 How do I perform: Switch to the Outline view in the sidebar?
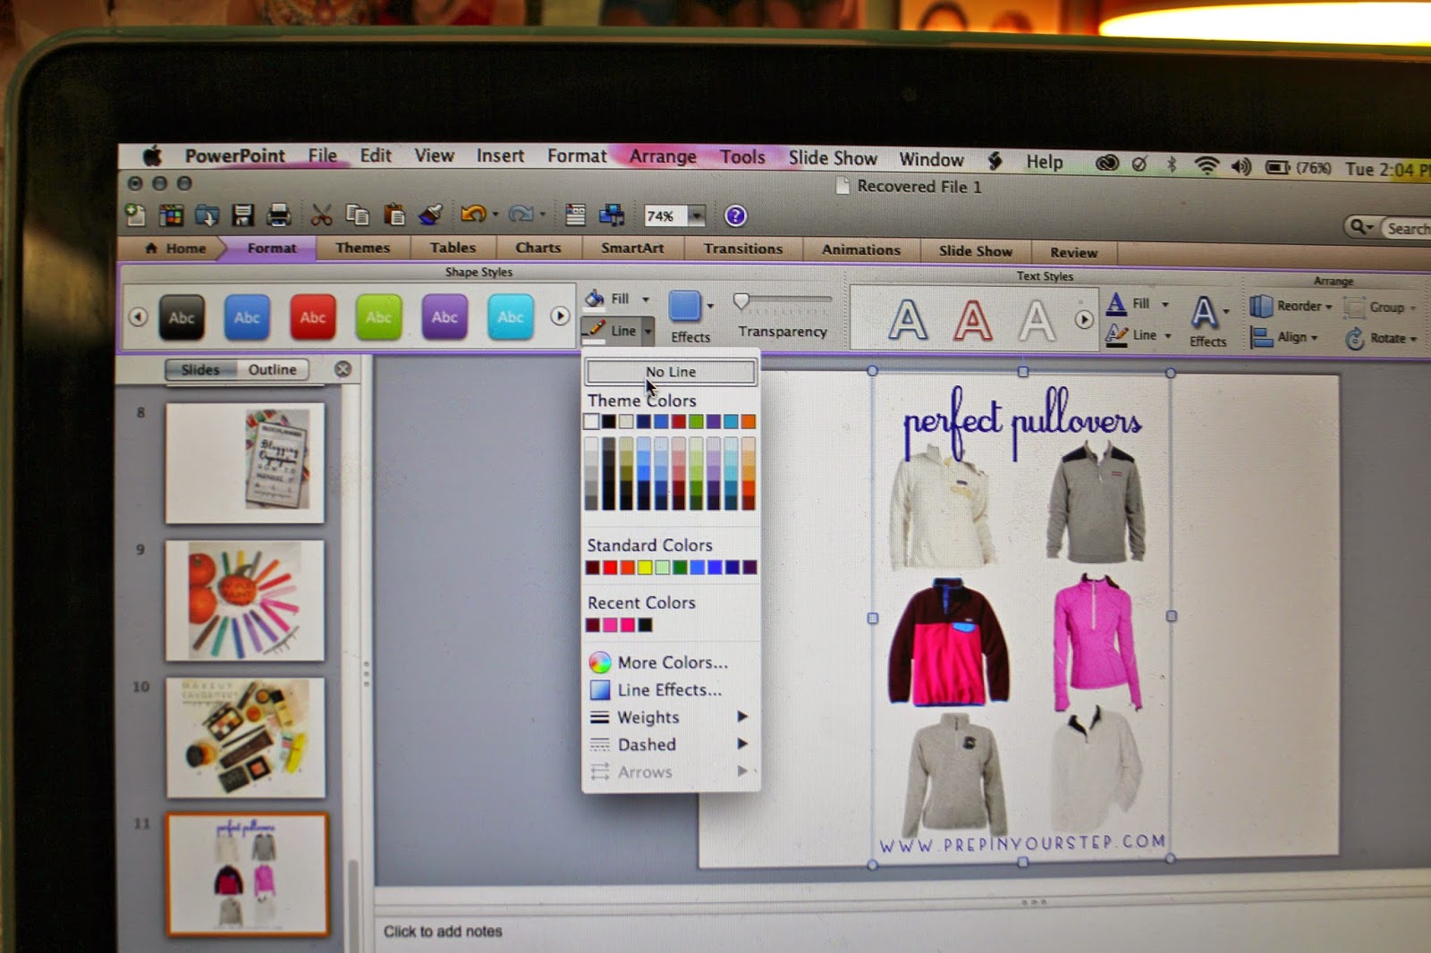[x=273, y=369]
